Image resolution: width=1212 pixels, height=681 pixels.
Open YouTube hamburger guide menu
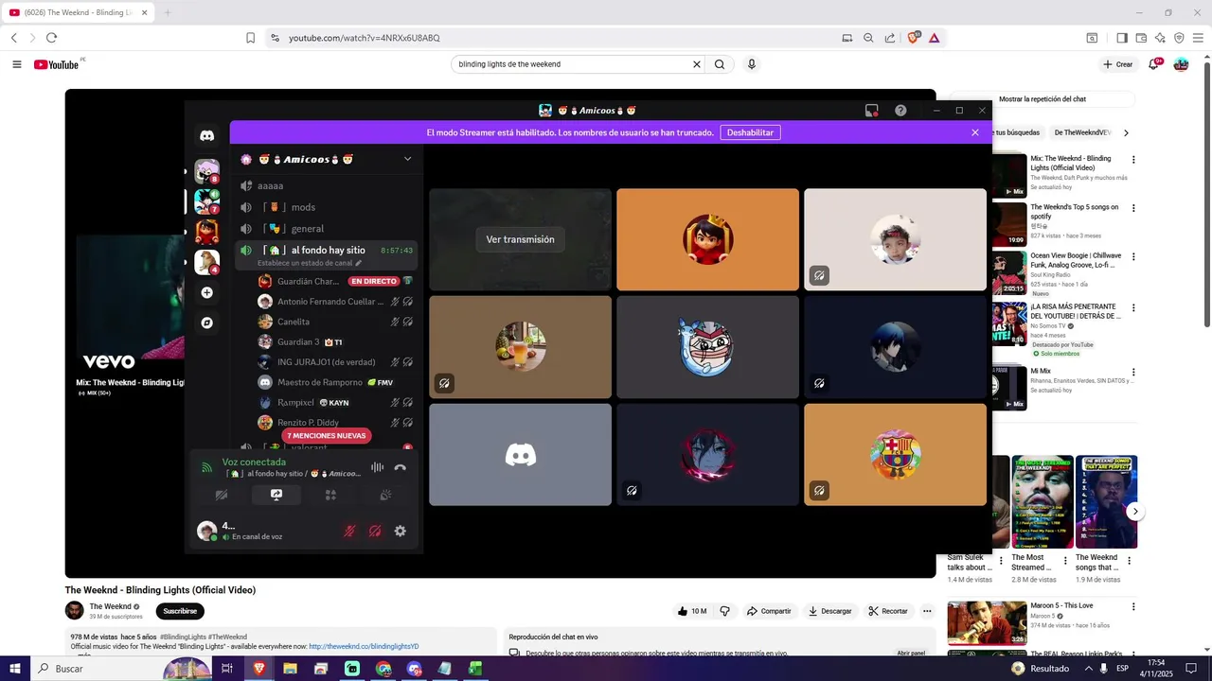[x=17, y=64]
